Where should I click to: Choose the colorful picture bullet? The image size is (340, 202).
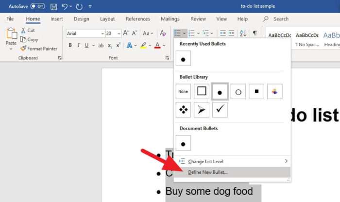[275, 91]
